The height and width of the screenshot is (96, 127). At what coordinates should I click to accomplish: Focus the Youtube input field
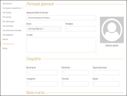point(75,84)
